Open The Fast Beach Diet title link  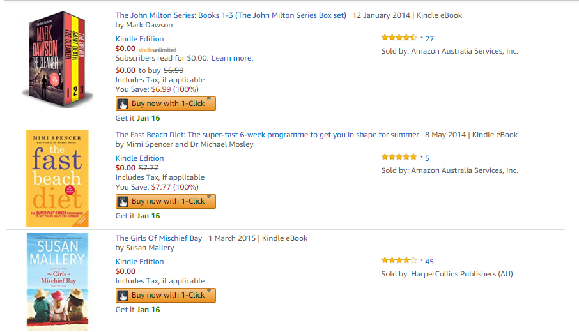[267, 135]
